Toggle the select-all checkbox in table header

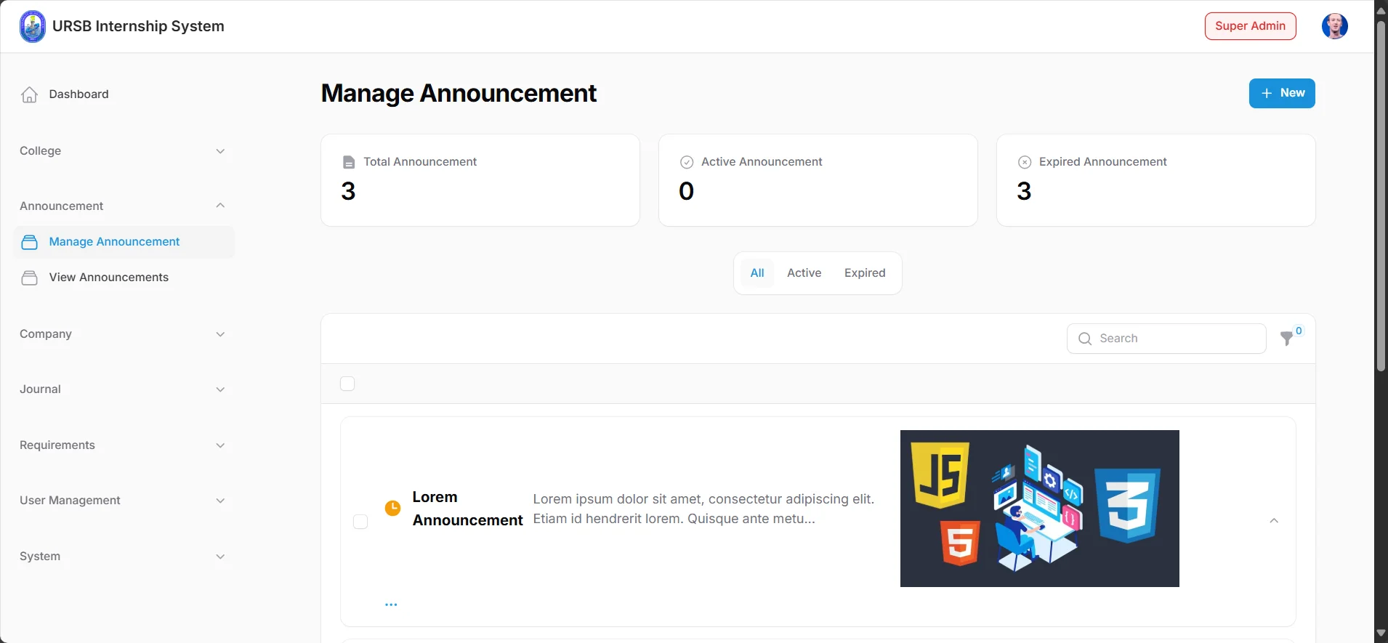point(347,384)
